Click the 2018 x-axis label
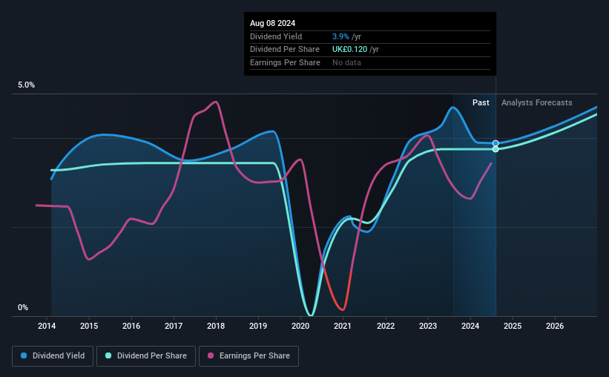The width and height of the screenshot is (609, 377). pyautogui.click(x=216, y=326)
